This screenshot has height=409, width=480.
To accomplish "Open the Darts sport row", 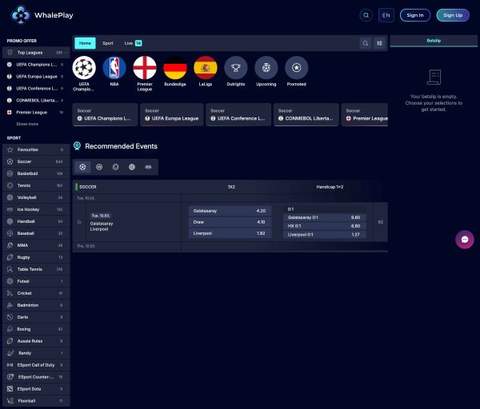I will click(x=36, y=317).
